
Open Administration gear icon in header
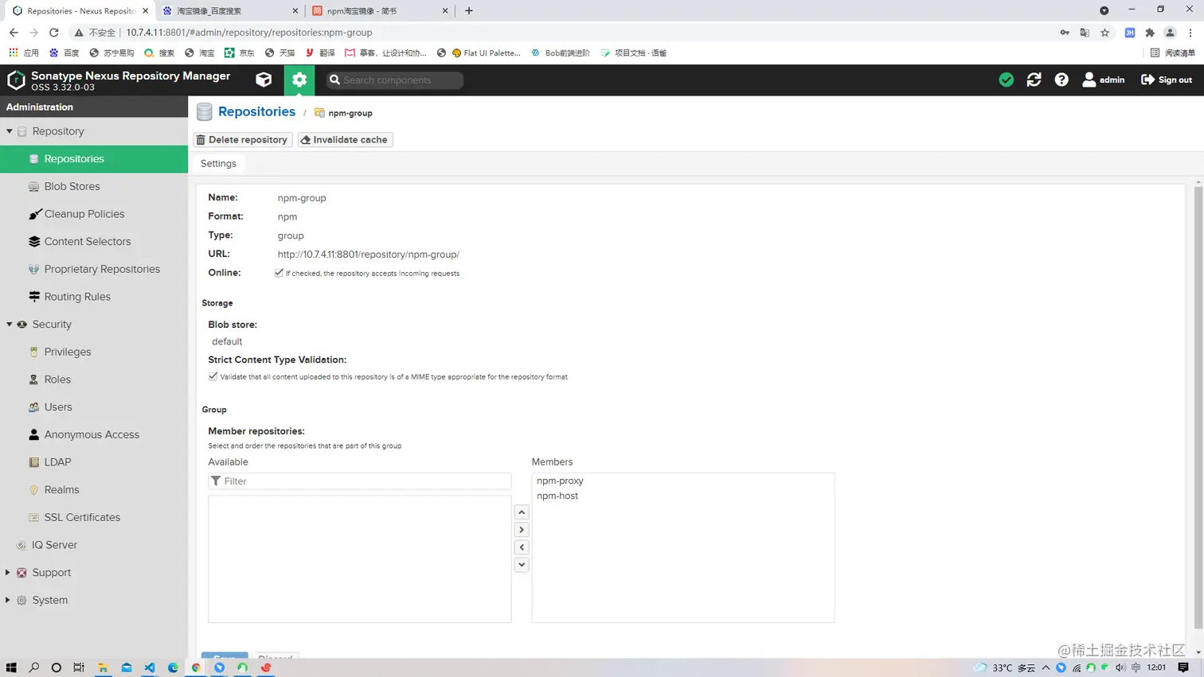(299, 80)
